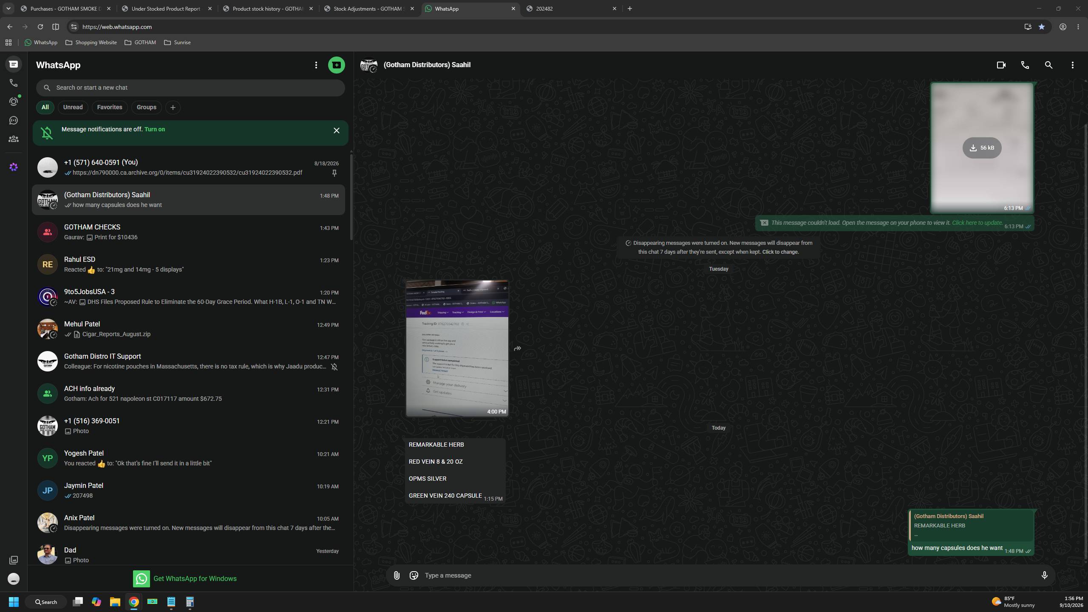
Task: Start a video call with Saahil
Action: tap(1001, 65)
